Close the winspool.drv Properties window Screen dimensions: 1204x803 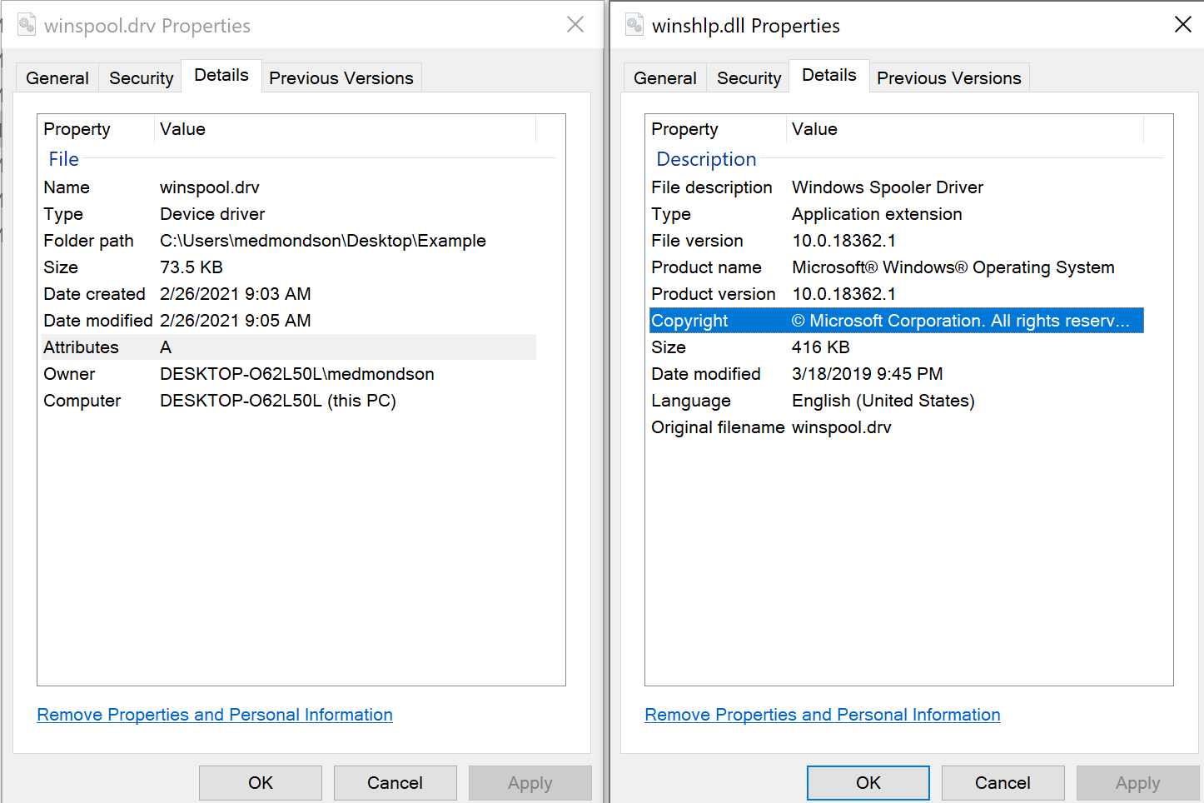[x=575, y=25]
